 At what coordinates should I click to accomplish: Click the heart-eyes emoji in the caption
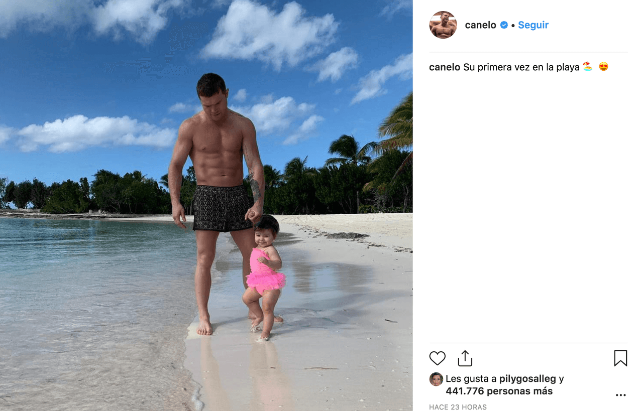[x=603, y=66]
